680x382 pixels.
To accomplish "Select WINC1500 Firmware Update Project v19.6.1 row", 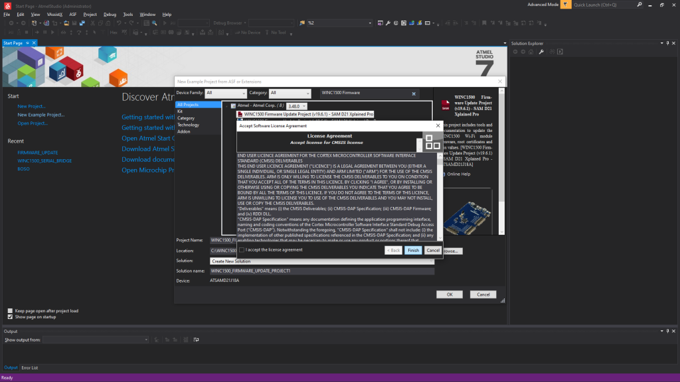I will [305, 114].
